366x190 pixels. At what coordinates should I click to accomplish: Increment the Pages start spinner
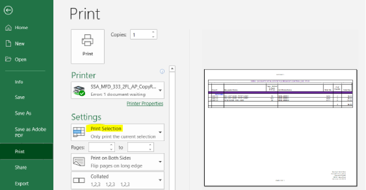point(111,145)
